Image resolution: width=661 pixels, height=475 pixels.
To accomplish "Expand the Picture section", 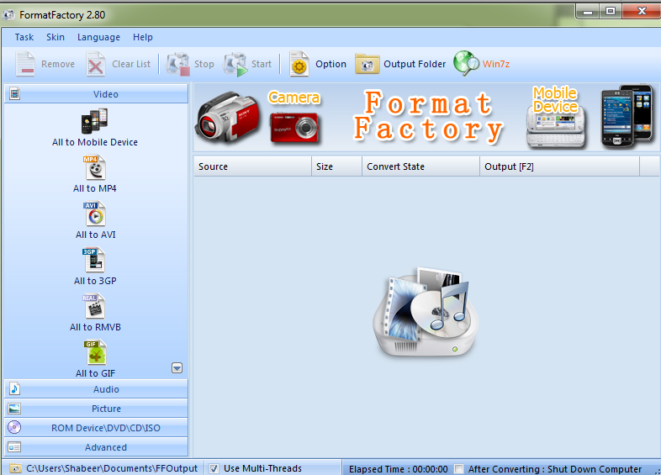I will pos(96,409).
